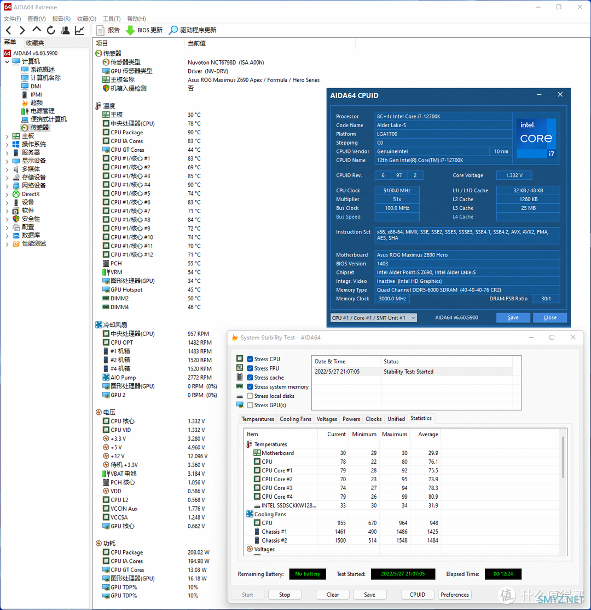Click the 操作系统 Windows logo icon

[16, 144]
